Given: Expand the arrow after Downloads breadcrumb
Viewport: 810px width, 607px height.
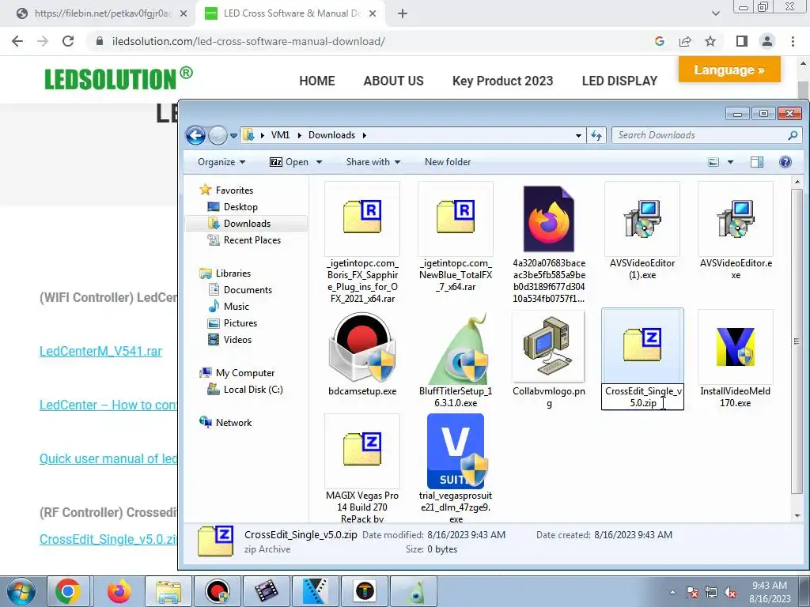Looking at the screenshot, I should pyautogui.click(x=364, y=135).
